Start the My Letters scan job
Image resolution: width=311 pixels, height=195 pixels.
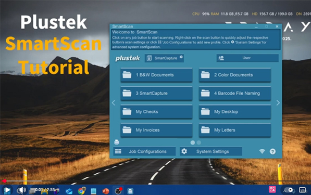pos(235,130)
